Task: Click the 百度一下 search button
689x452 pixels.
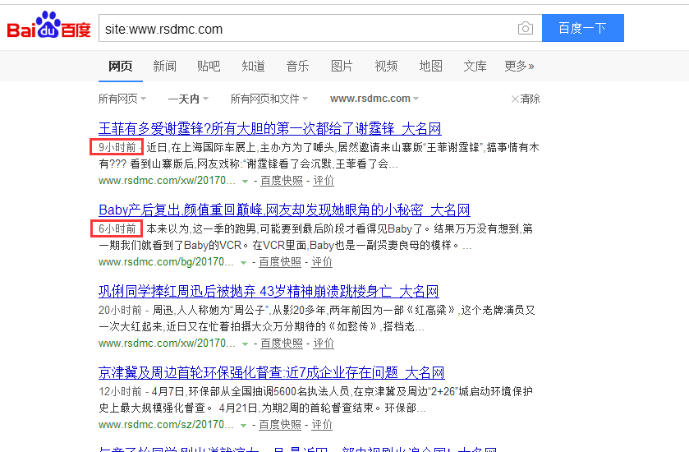Action: tap(583, 28)
